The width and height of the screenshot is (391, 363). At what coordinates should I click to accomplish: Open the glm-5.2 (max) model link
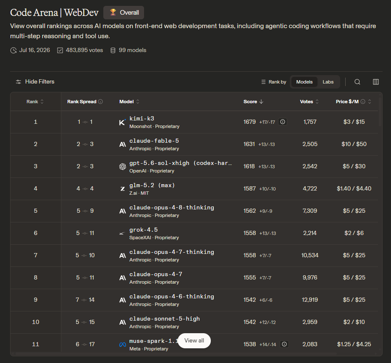pos(152,185)
